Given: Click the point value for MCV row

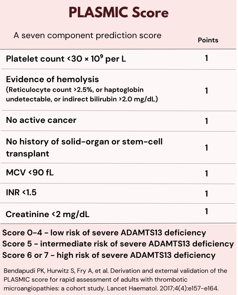Looking at the screenshot, I should 206,173.
